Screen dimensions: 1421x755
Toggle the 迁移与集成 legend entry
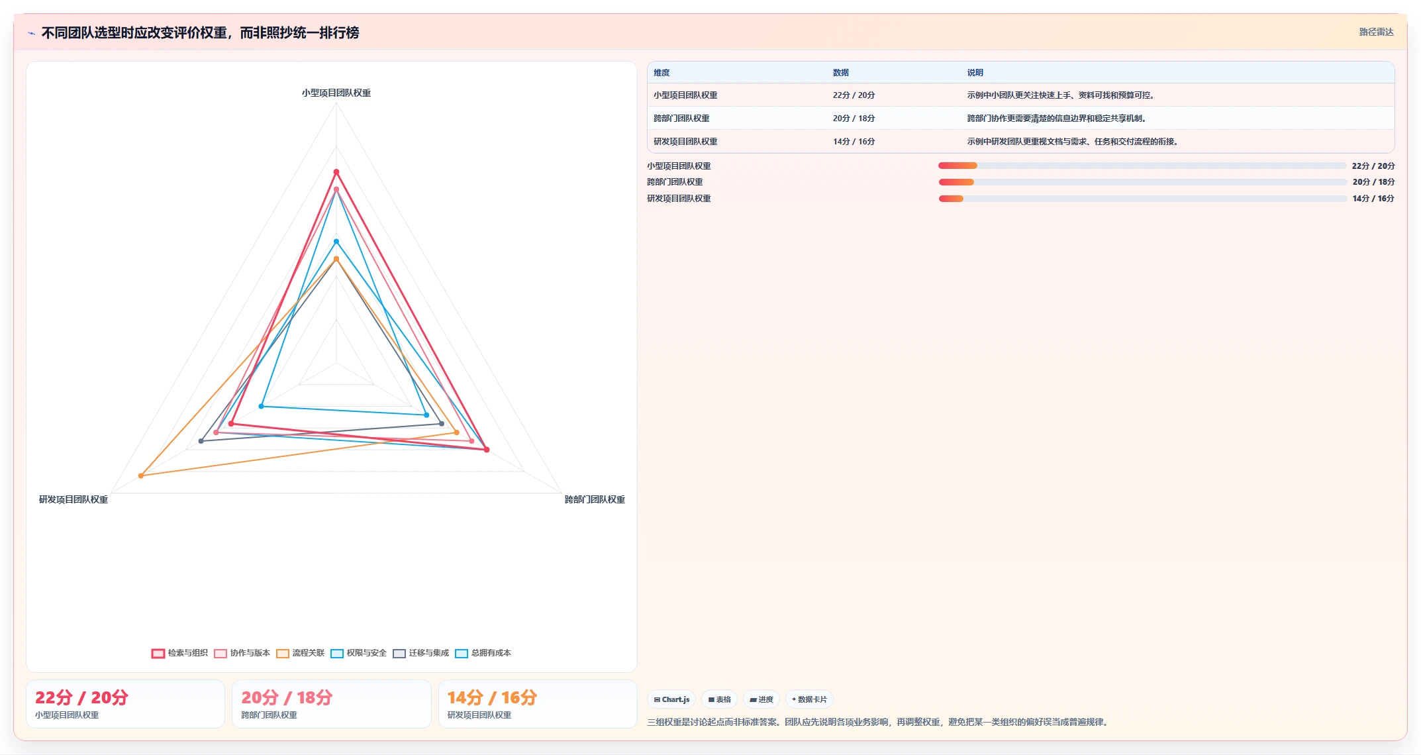[420, 653]
